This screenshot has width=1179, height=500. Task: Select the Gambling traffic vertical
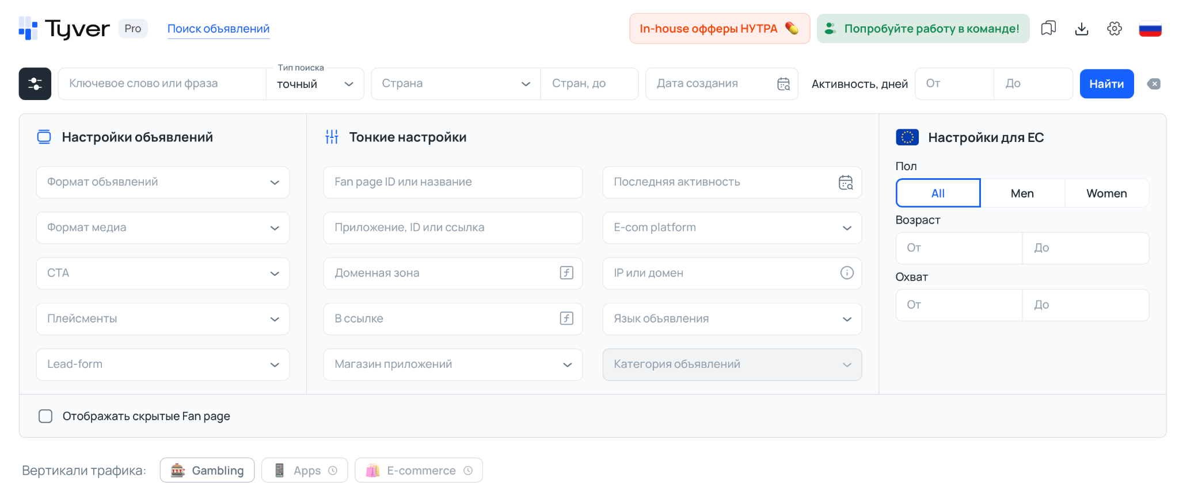207,470
